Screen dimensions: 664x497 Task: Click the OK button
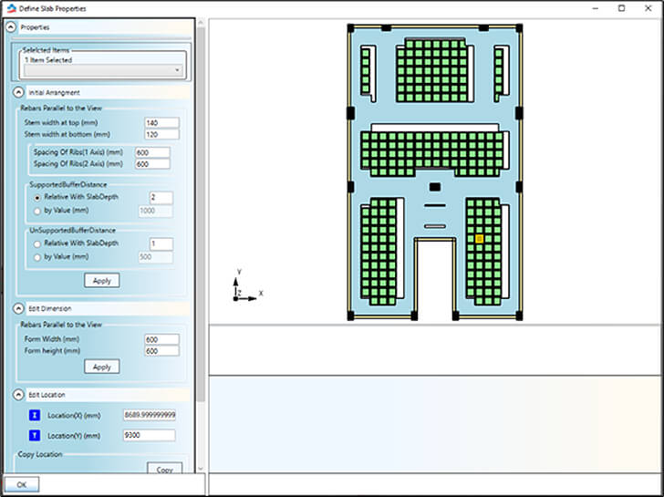click(x=22, y=484)
